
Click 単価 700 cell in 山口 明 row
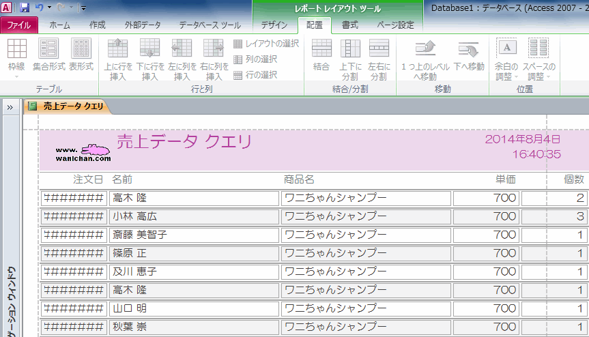(486, 308)
